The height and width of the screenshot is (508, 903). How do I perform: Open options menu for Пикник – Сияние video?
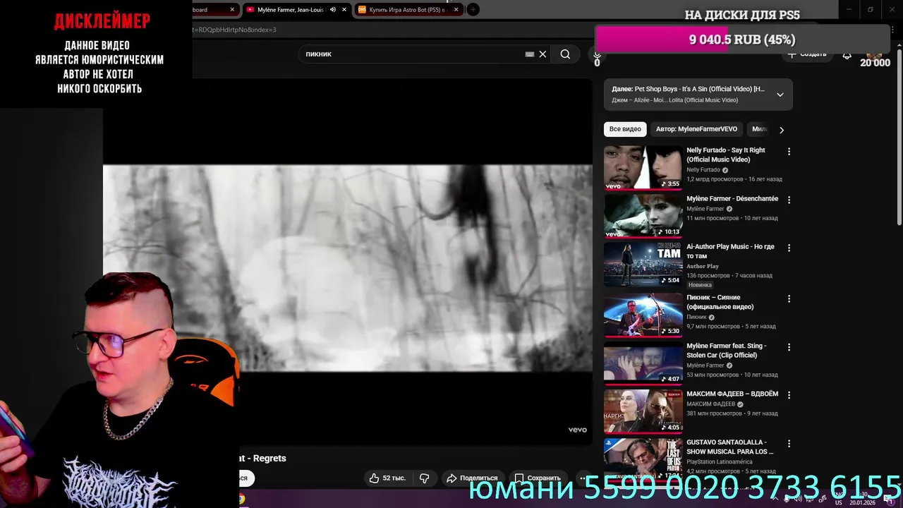(x=789, y=298)
